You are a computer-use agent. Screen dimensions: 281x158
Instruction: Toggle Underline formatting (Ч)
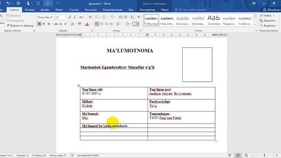point(49,24)
